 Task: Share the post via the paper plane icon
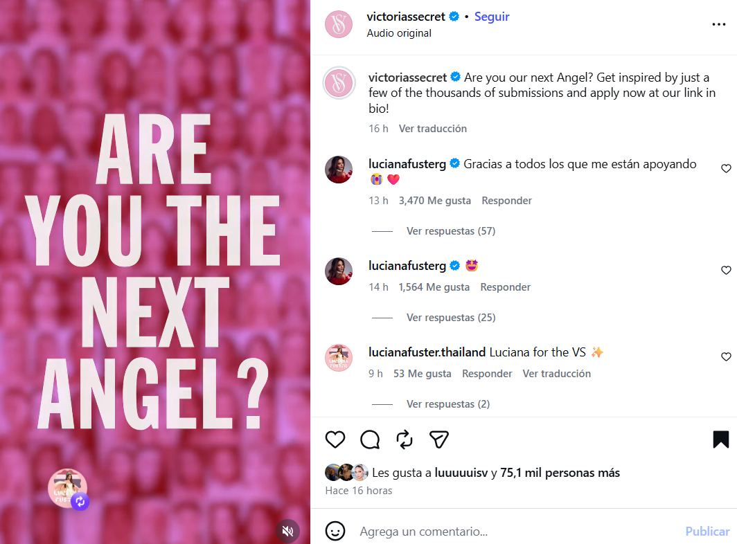click(x=438, y=439)
